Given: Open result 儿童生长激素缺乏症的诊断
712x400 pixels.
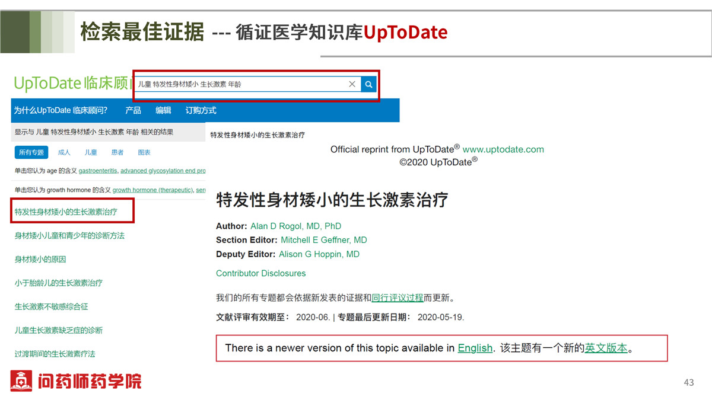Looking at the screenshot, I should [59, 330].
